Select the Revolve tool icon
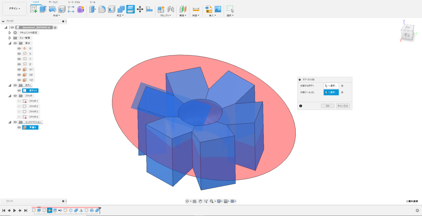 (52, 9)
